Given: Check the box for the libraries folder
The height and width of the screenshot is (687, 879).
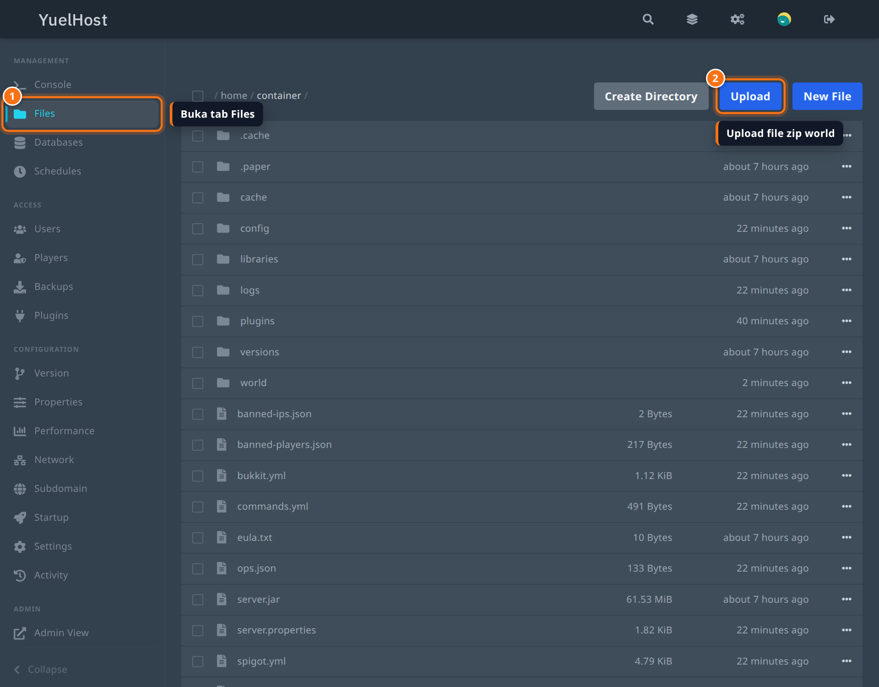Looking at the screenshot, I should (198, 259).
